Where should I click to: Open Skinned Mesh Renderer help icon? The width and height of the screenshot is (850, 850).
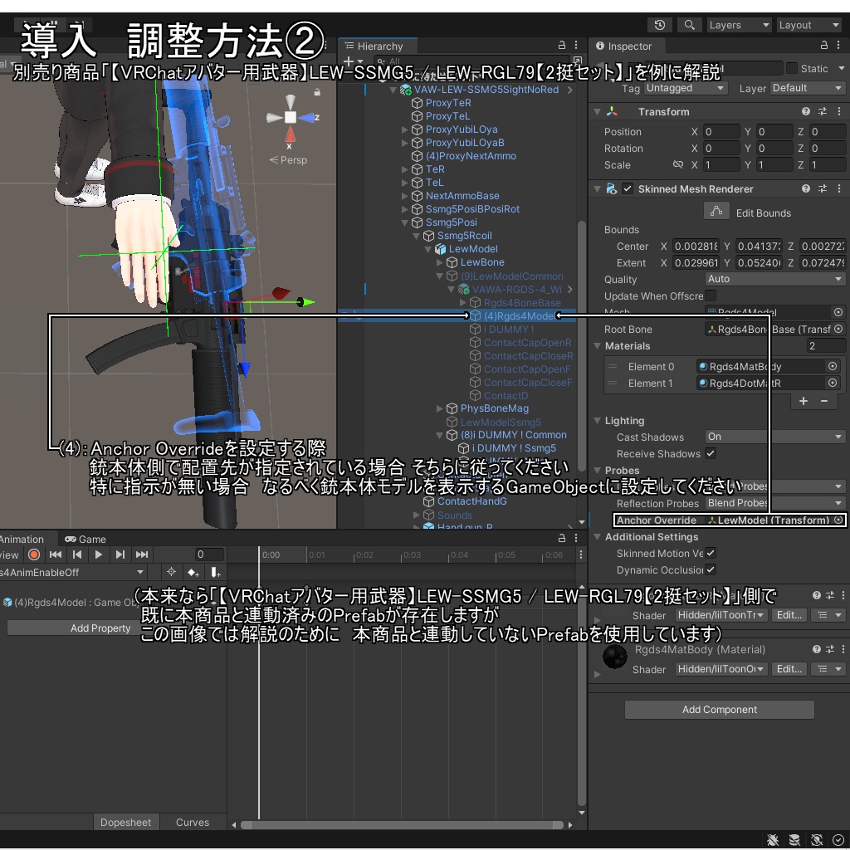(806, 188)
